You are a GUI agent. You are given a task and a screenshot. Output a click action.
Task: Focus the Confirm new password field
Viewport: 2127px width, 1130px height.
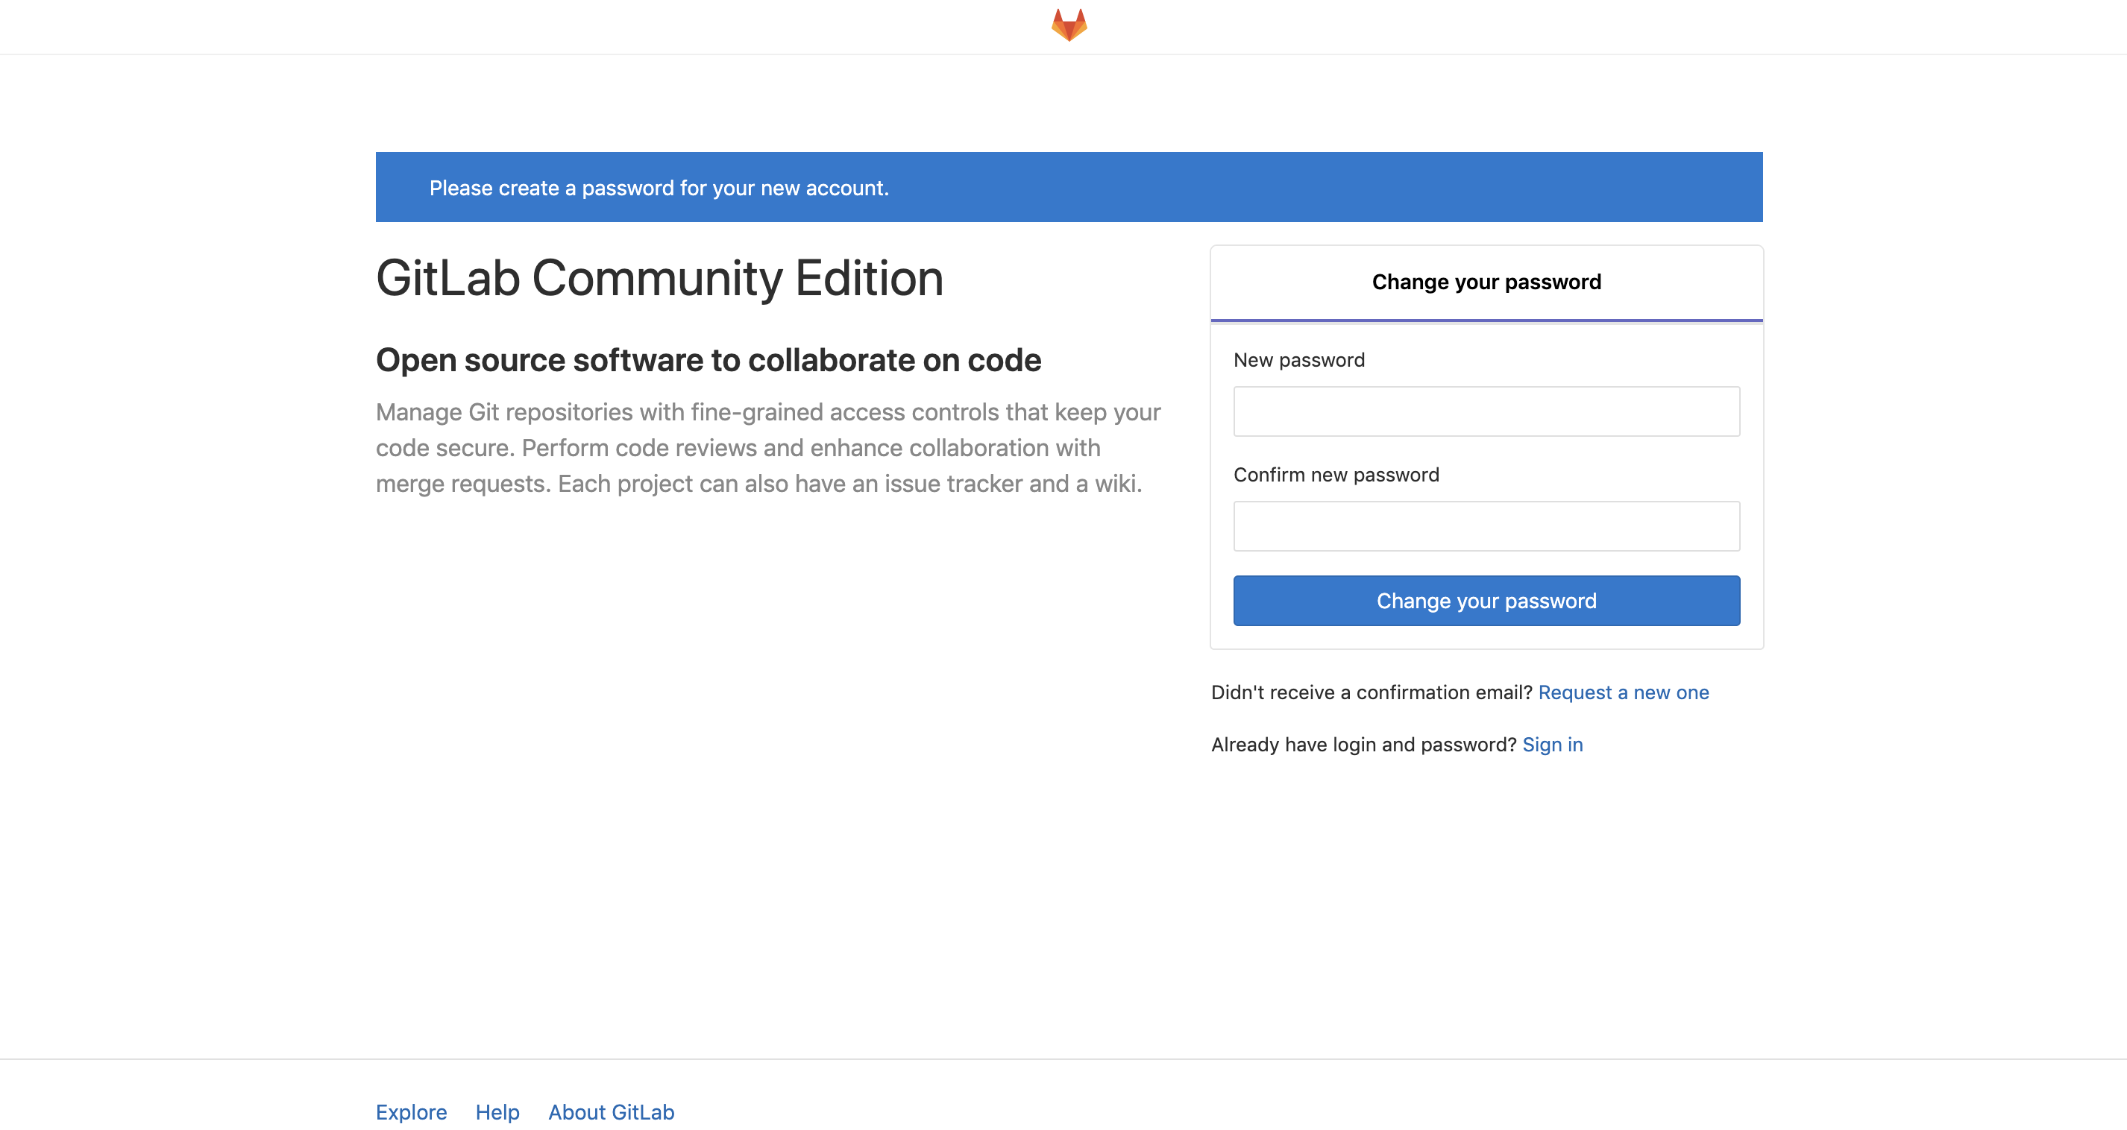pyautogui.click(x=1486, y=525)
